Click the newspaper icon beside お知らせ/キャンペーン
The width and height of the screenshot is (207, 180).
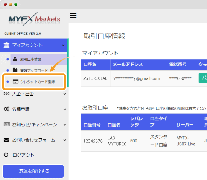pyautogui.click(x=6, y=124)
